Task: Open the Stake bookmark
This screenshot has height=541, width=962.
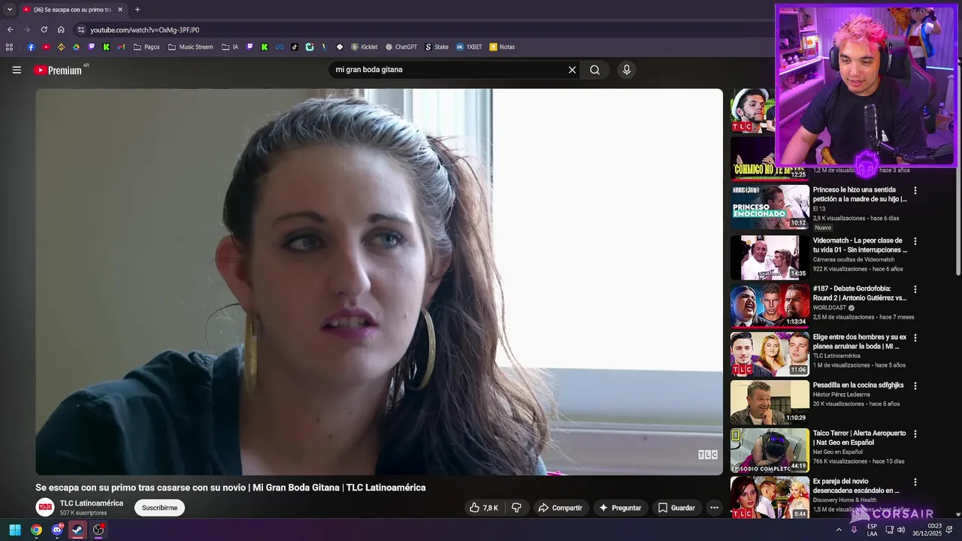Action: point(437,47)
